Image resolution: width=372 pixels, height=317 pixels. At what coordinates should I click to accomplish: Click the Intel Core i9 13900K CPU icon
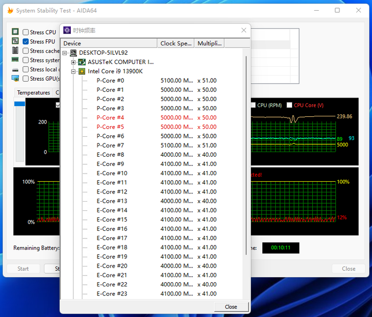[x=82, y=71]
